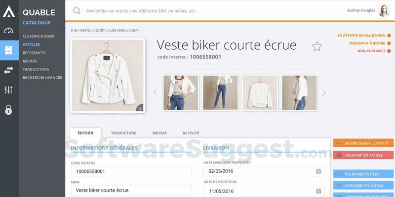Screen dimensions: 395x197
Task: Click the image count badge 5
Action: pos(140,108)
